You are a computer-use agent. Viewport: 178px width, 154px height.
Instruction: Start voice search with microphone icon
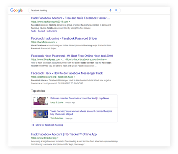pyautogui.click(x=110, y=11)
